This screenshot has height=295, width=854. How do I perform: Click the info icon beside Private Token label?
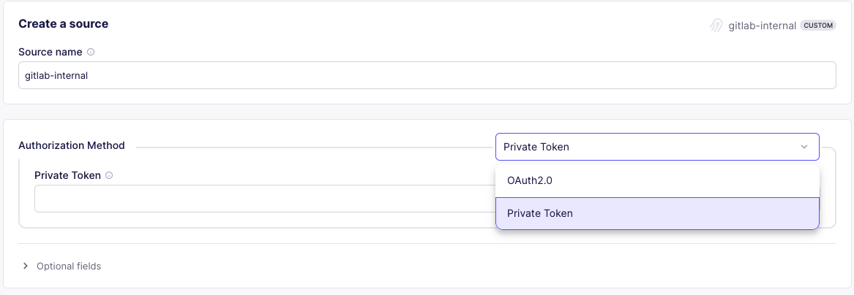(109, 175)
